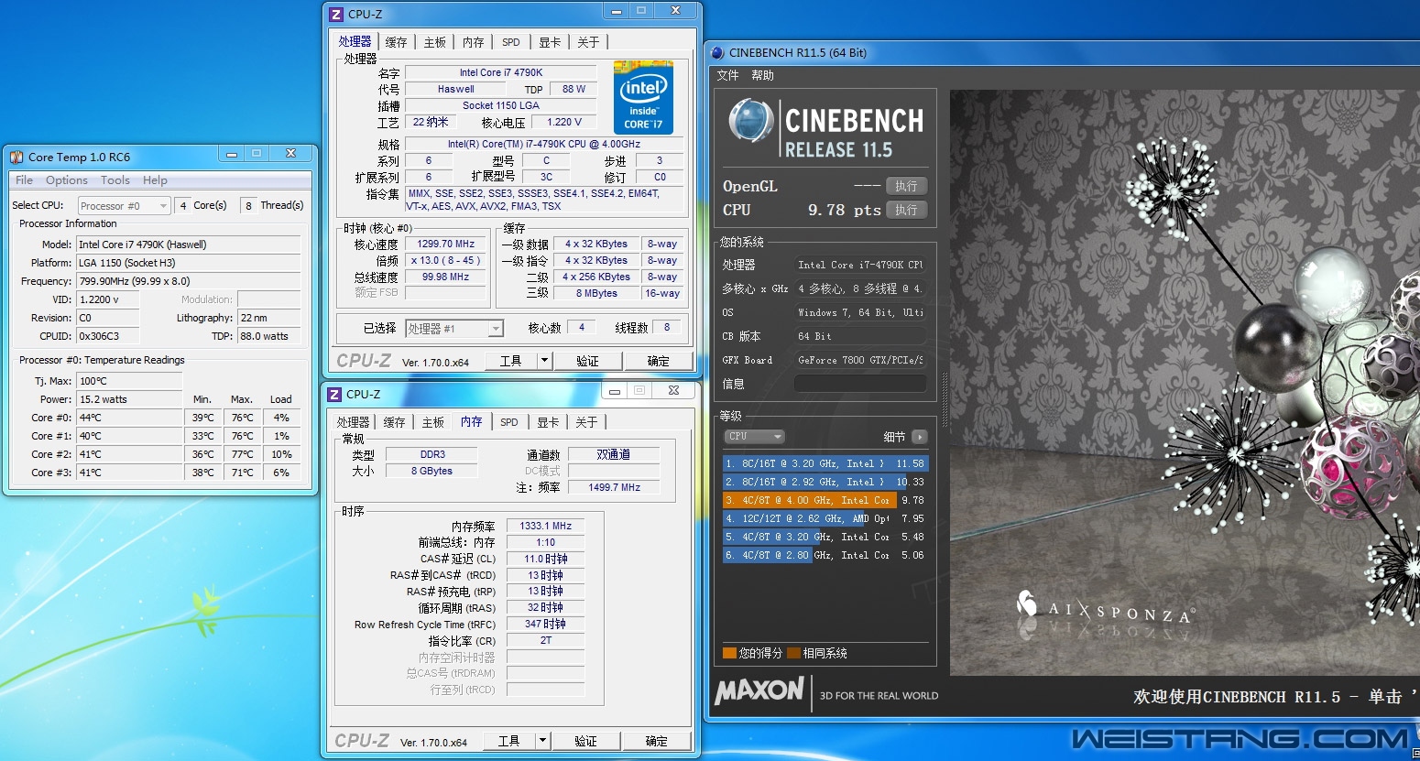Viewport: 1420px width, 761px height.
Task: Click the Core #0 temperature 44°C
Action: pyautogui.click(x=129, y=418)
